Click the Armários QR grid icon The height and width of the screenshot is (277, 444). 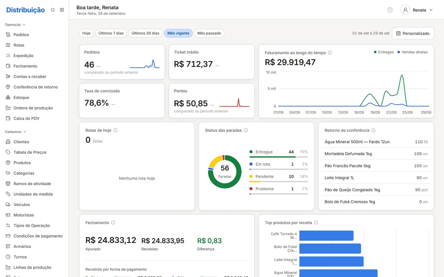8,247
